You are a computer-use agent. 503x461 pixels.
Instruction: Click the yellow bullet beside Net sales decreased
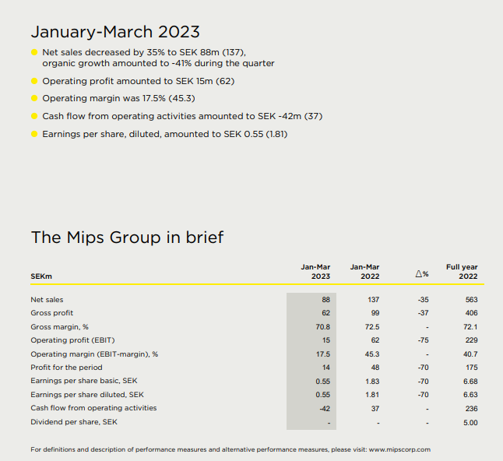pos(33,52)
